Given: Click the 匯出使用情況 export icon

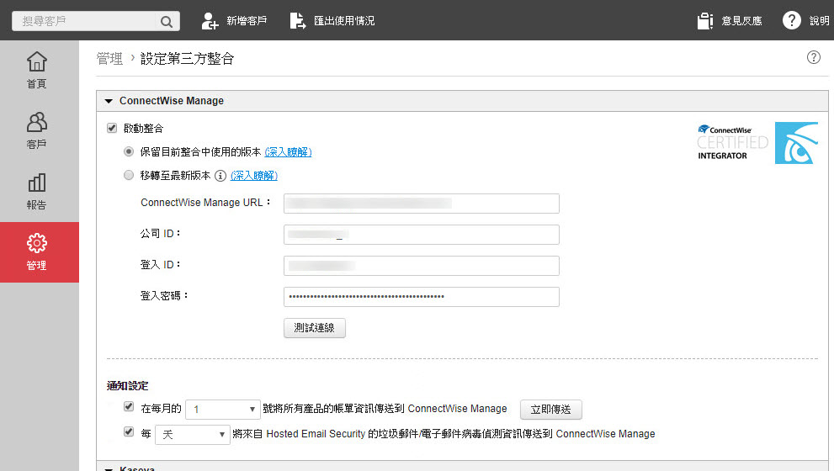Looking at the screenshot, I should click(298, 21).
